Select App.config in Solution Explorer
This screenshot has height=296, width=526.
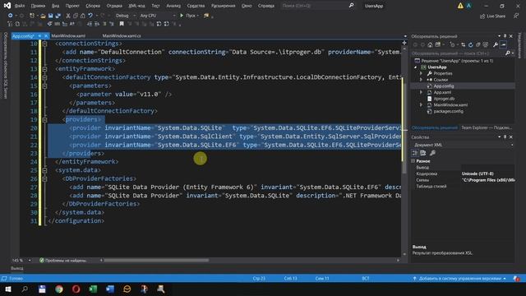coord(444,86)
